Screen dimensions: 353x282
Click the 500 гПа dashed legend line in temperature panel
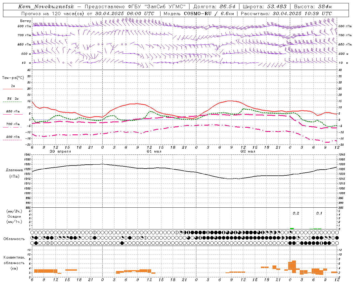click(12, 140)
